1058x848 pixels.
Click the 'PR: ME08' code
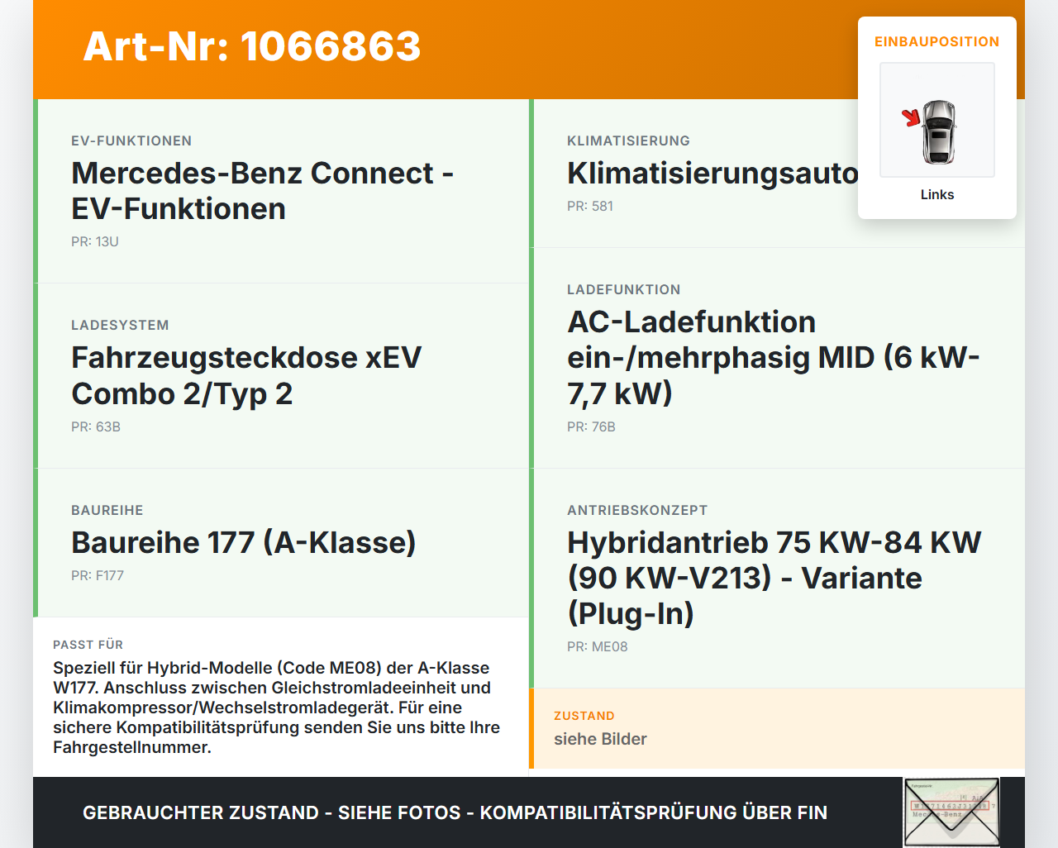point(598,646)
